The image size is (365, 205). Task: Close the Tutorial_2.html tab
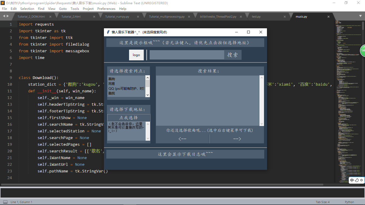pos(94,17)
